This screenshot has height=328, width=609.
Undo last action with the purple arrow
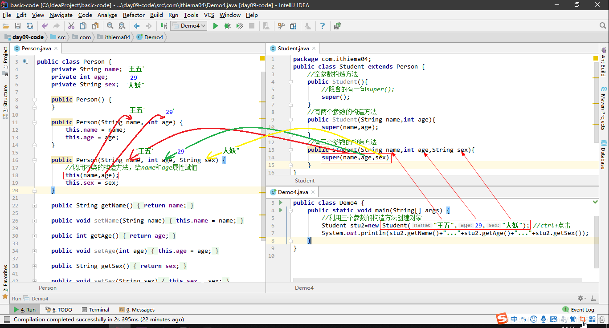[45, 26]
